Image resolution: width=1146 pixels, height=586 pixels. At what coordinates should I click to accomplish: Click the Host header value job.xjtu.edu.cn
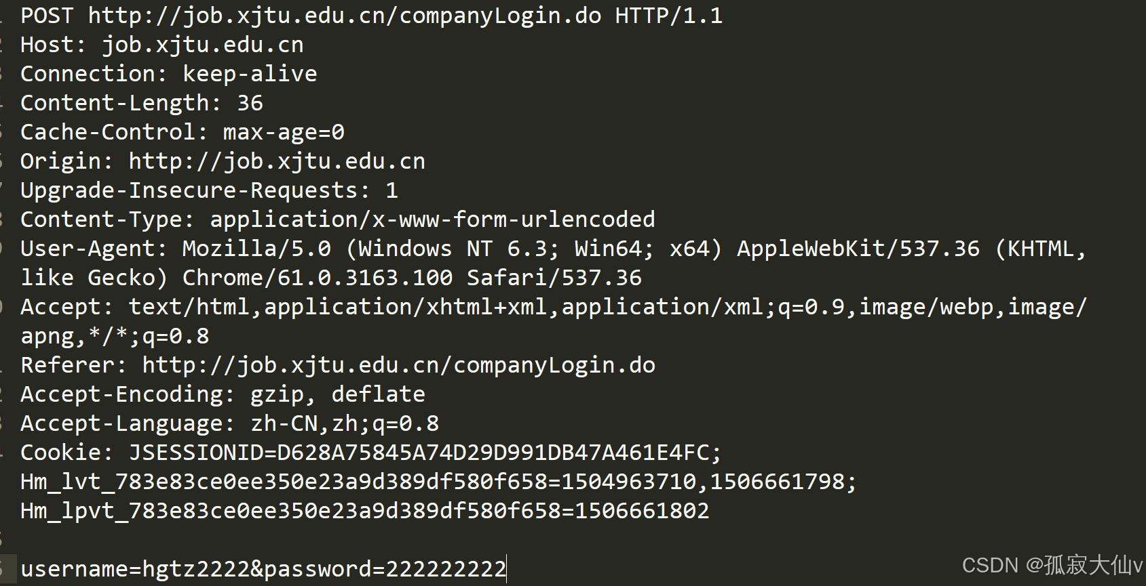(202, 45)
